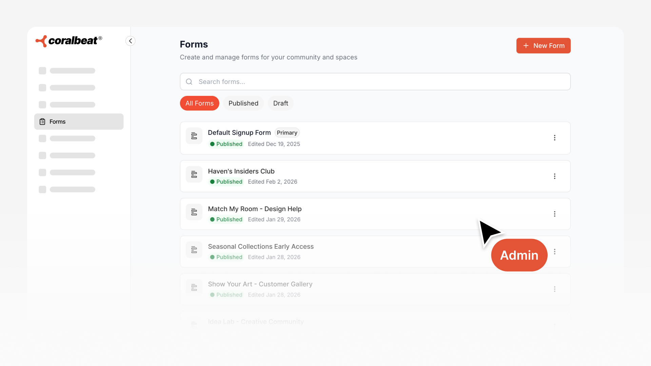This screenshot has width=651, height=366.
Task: Collapse the sidebar with the chevron button
Action: click(x=131, y=41)
